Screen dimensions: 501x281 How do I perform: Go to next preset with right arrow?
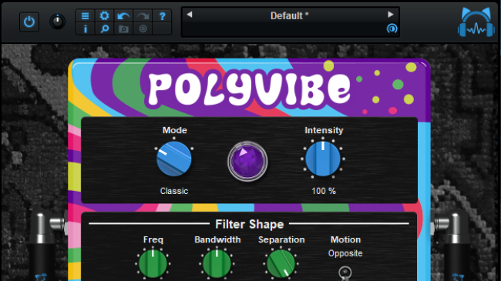tap(391, 15)
